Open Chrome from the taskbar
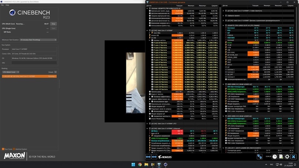Viewport: 299px width, 168px height. tap(140, 164)
